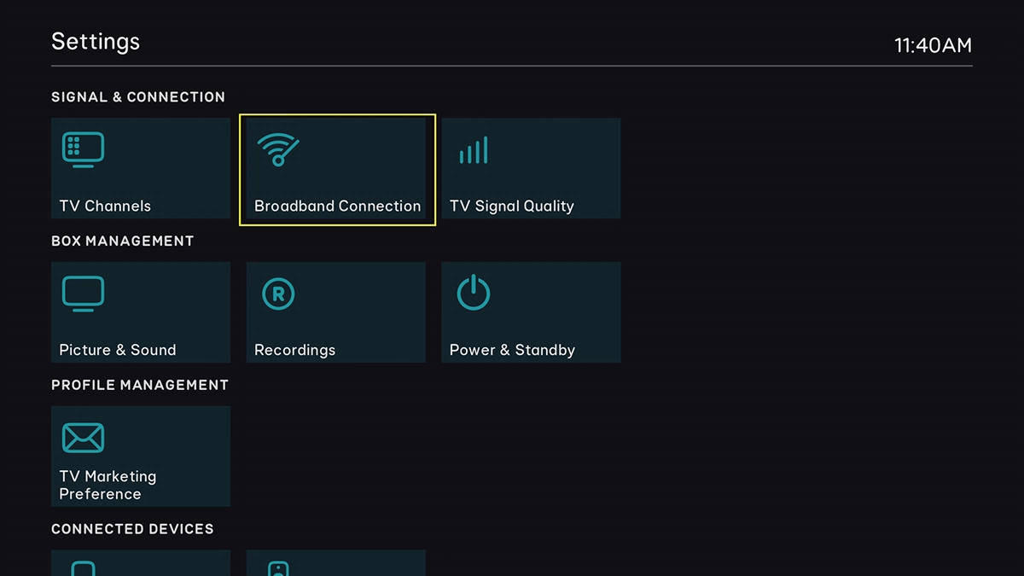The image size is (1024, 576).
Task: Open Broadband Connection via the WiFi icon
Action: coord(276,148)
